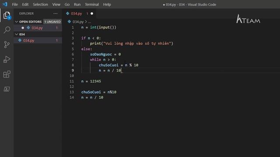Open the Go menu
This screenshot has height=157, width=280.
coord(67,4)
